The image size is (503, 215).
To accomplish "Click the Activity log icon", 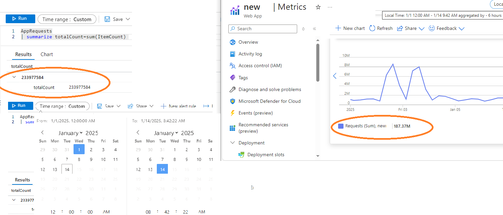I will 232,54.
